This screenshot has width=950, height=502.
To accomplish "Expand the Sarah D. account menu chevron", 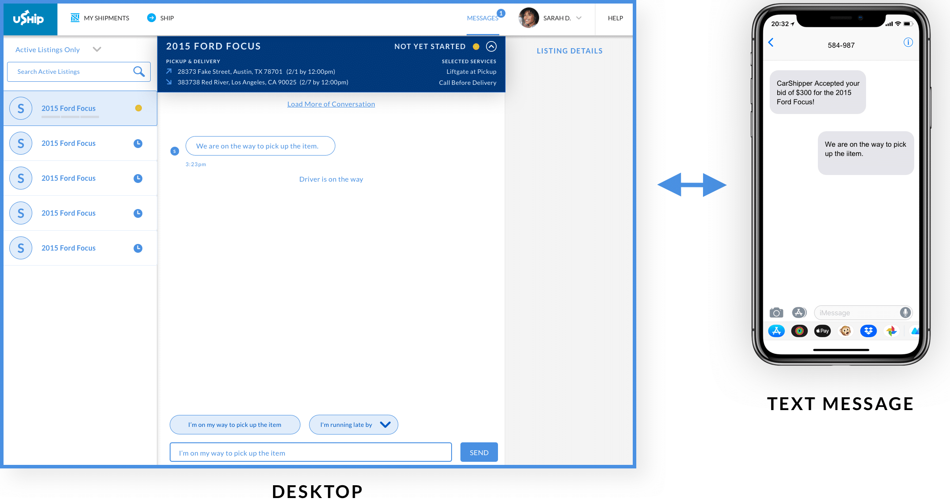I will (x=579, y=18).
